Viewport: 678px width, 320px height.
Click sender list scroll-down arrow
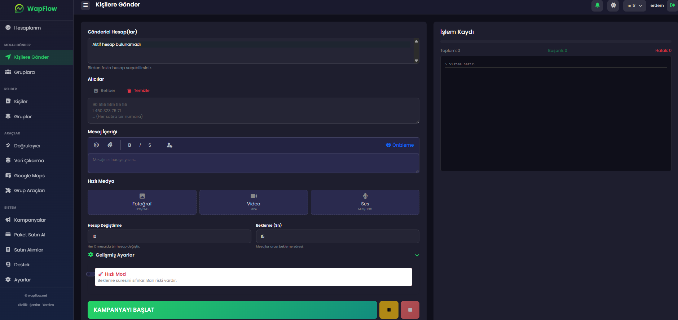(416, 61)
